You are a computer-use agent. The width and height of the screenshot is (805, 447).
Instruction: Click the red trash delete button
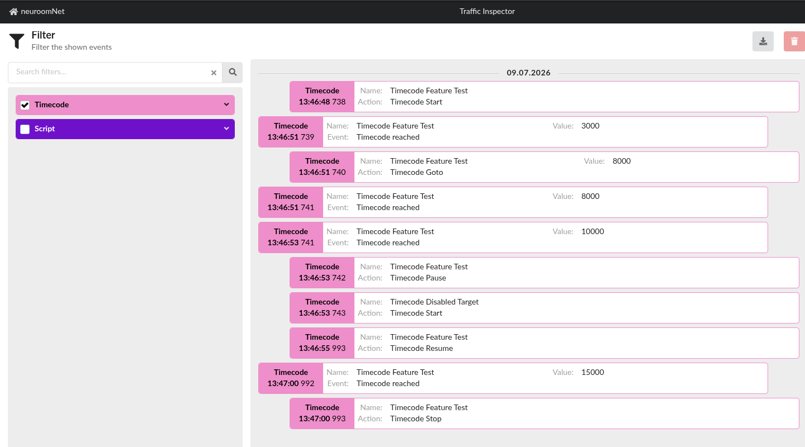pos(794,41)
